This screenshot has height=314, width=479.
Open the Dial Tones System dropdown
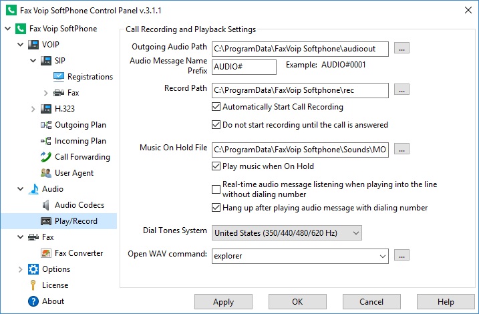click(x=287, y=233)
